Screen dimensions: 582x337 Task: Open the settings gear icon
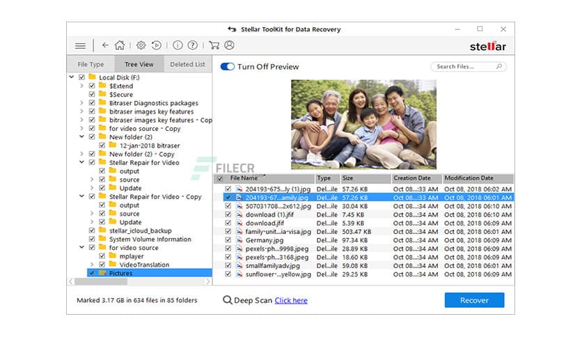pos(141,45)
